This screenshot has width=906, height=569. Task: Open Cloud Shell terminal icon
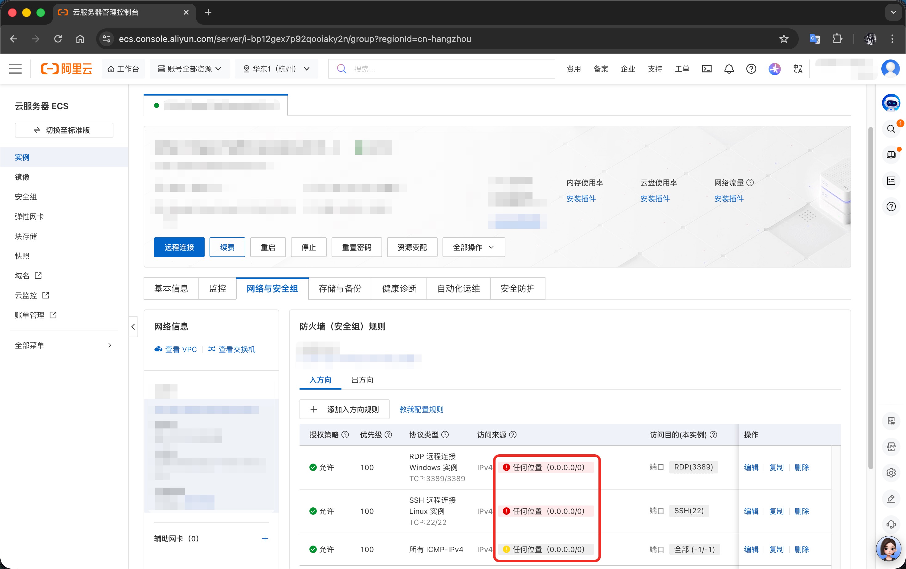point(707,69)
